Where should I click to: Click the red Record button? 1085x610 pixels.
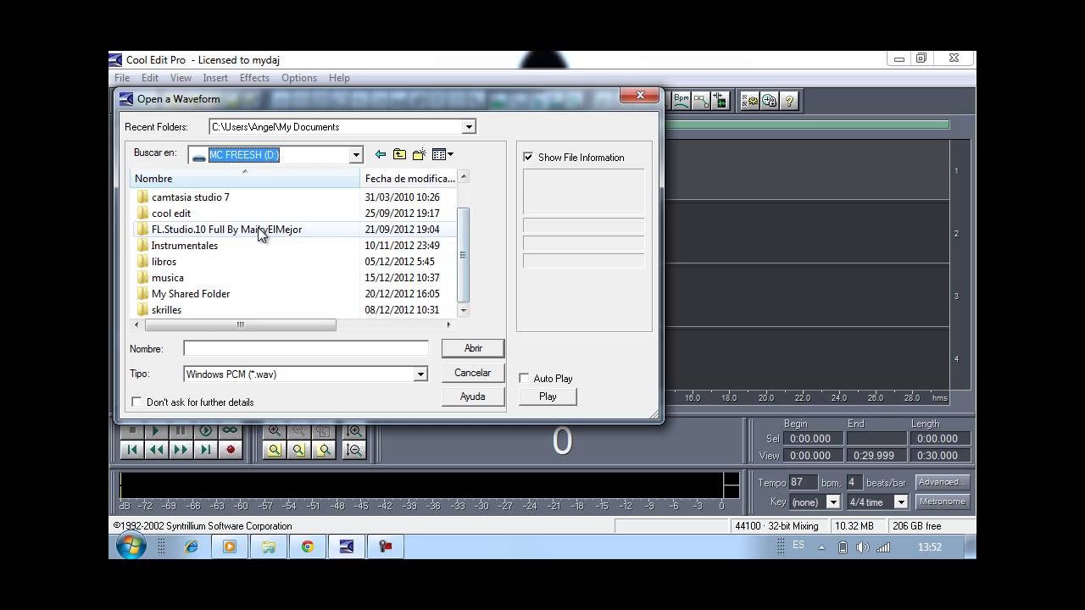click(230, 450)
